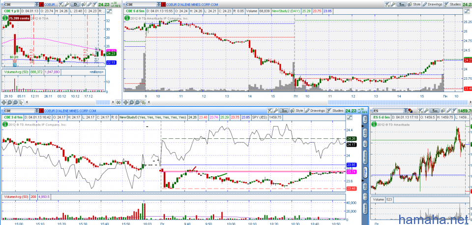The width and height of the screenshot is (472, 225).
Task: Click red '1' link button in 5-minute chart
Action: [163, 4]
